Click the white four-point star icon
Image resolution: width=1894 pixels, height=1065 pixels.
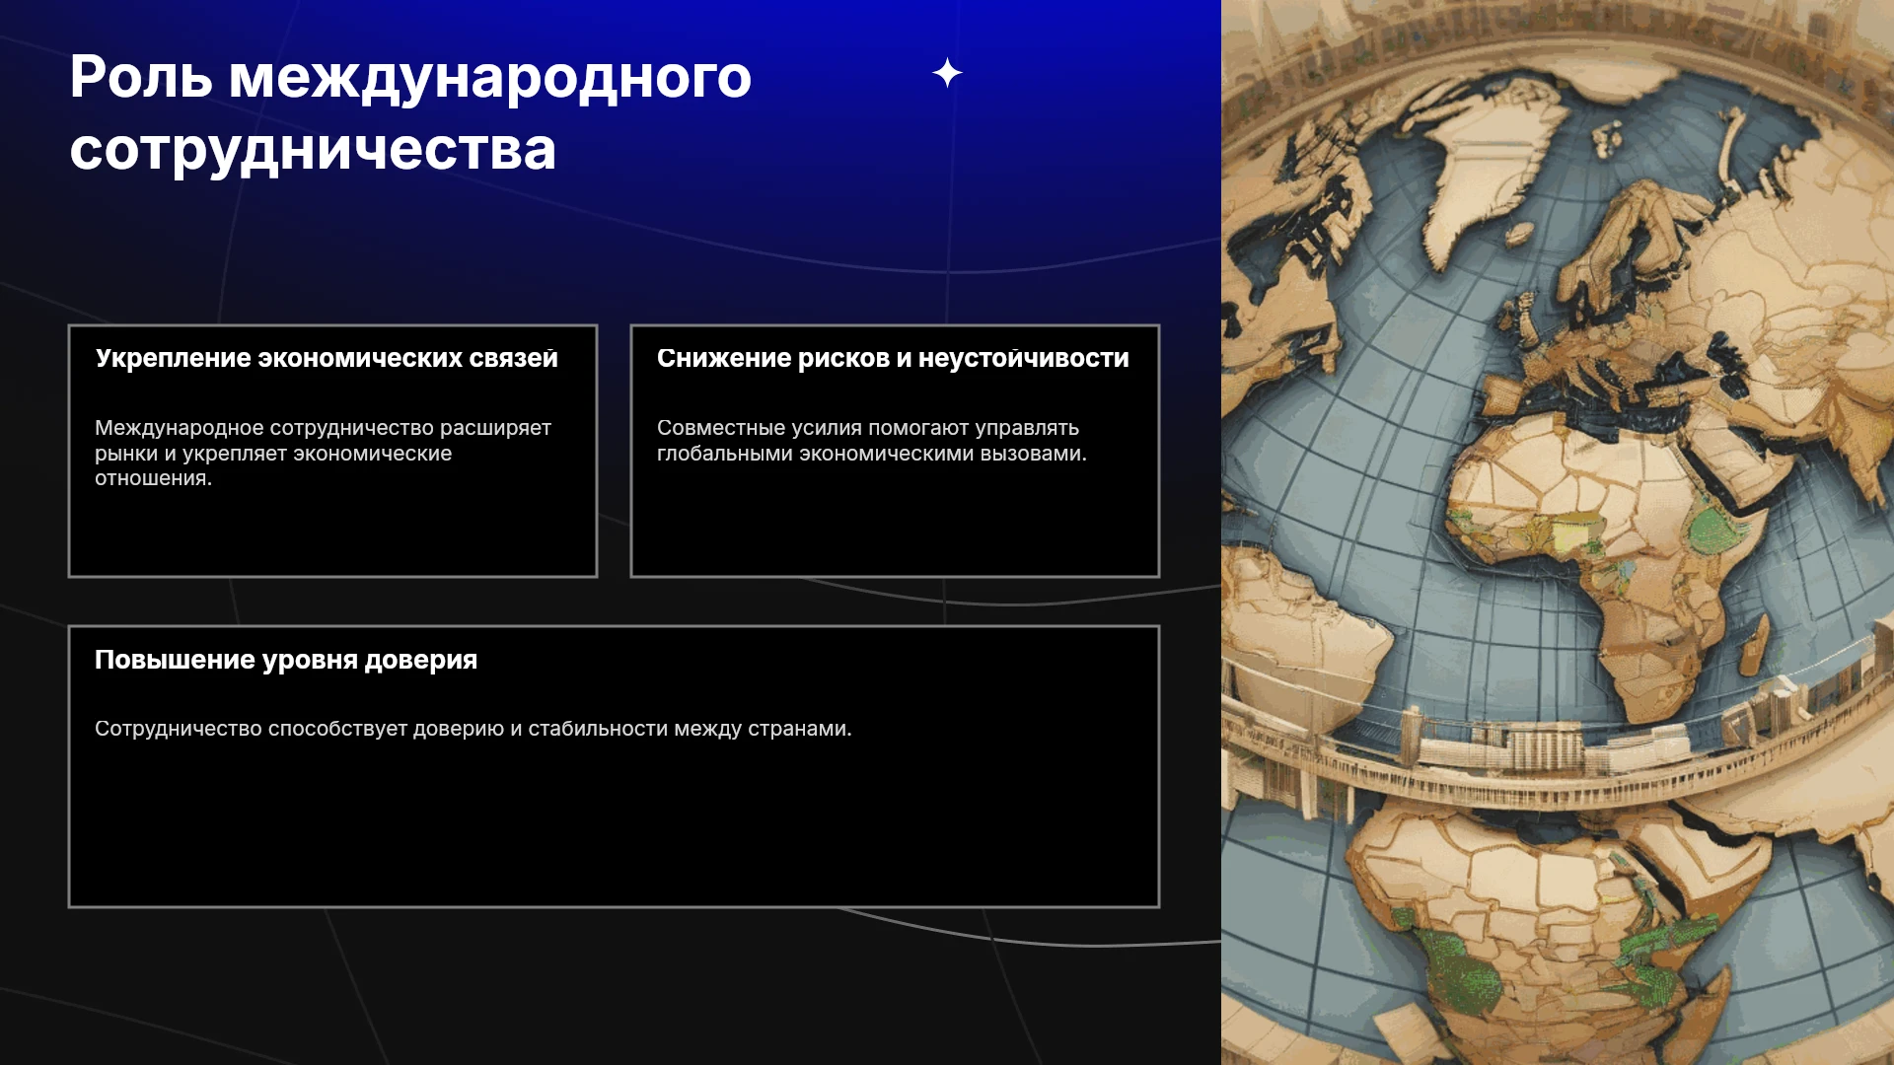coord(947,73)
